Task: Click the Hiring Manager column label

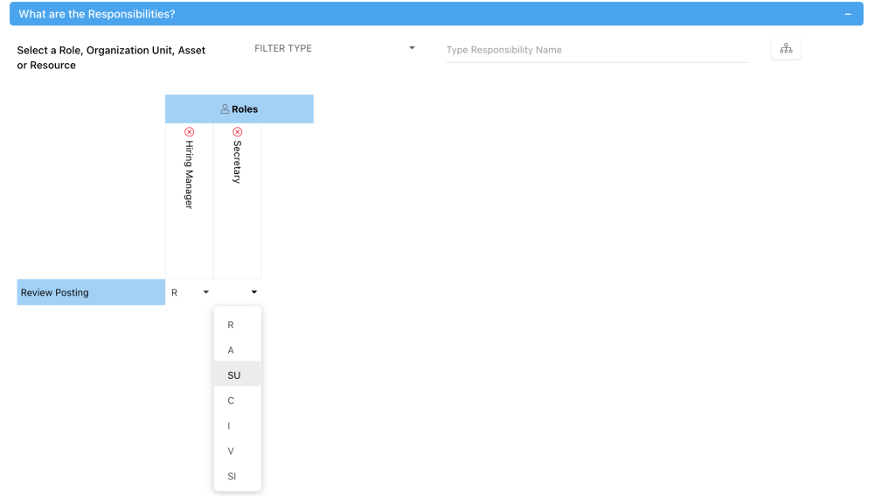Action: click(x=190, y=175)
